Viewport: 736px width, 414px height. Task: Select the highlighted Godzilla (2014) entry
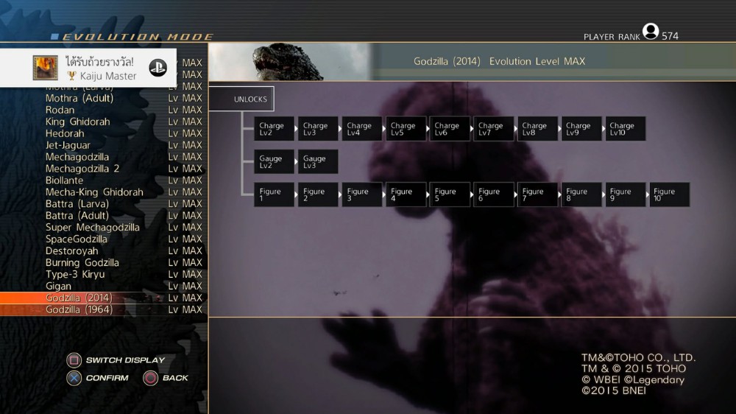[x=103, y=298]
